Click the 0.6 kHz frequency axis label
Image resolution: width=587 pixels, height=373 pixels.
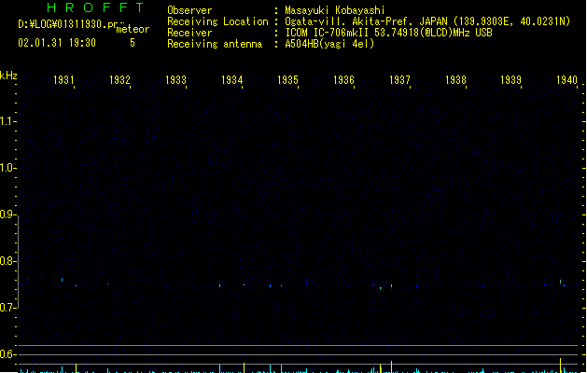pyautogui.click(x=7, y=354)
